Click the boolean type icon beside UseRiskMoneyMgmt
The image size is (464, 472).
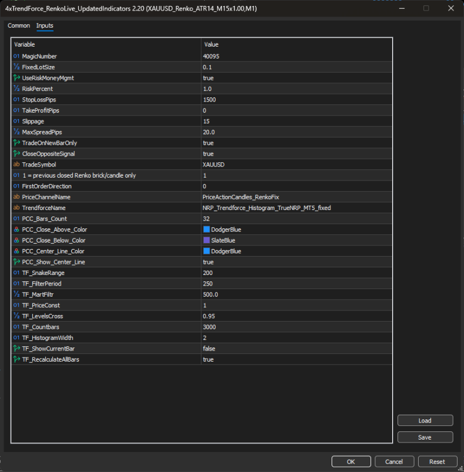coord(16,78)
